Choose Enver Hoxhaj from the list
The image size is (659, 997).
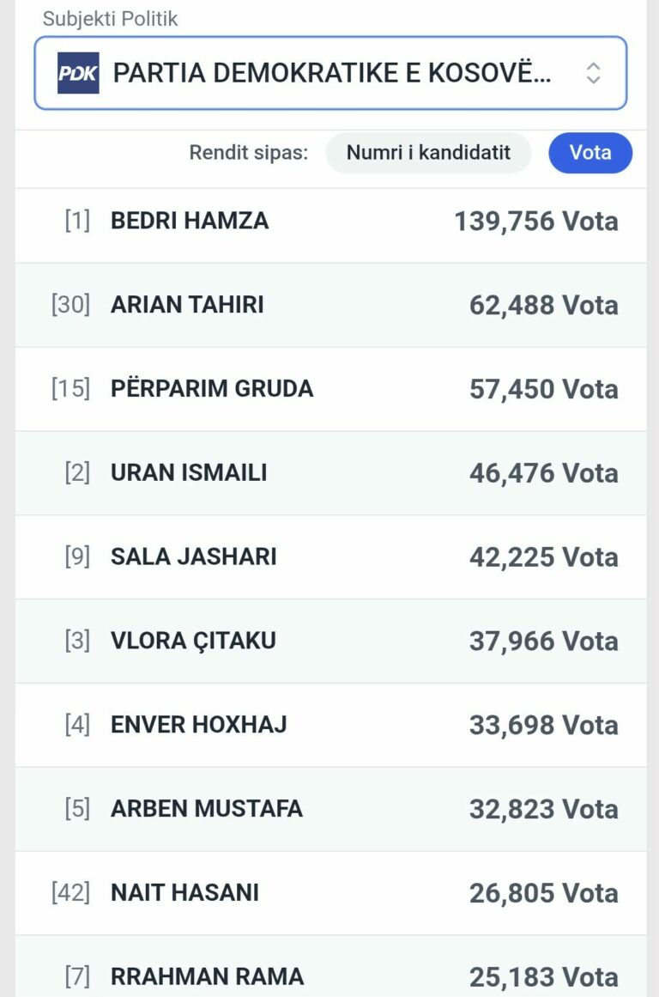point(199,725)
